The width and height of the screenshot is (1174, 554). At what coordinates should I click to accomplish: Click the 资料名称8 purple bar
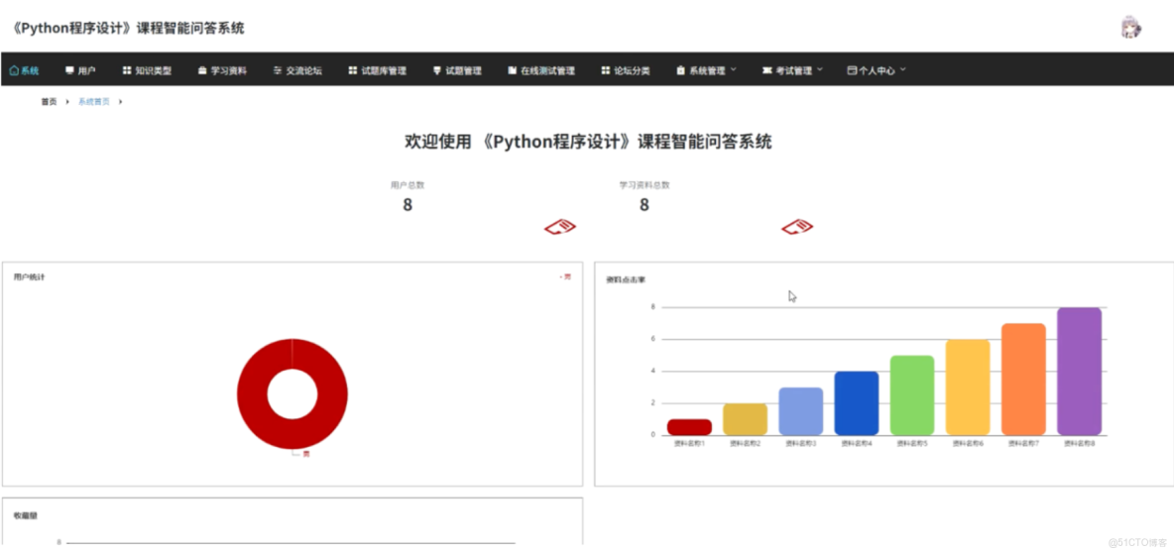(x=1079, y=372)
